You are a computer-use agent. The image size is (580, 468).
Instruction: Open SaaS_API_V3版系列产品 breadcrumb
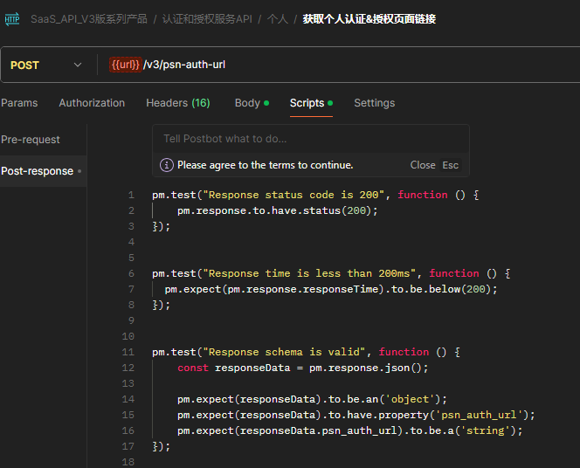(89, 19)
